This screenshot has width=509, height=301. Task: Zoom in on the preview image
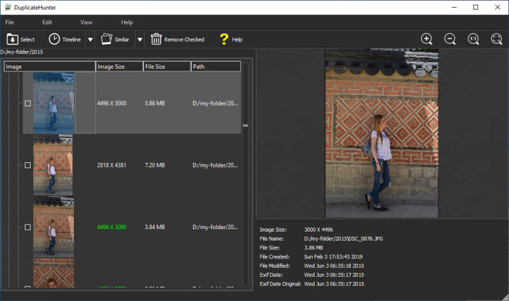pyautogui.click(x=427, y=39)
